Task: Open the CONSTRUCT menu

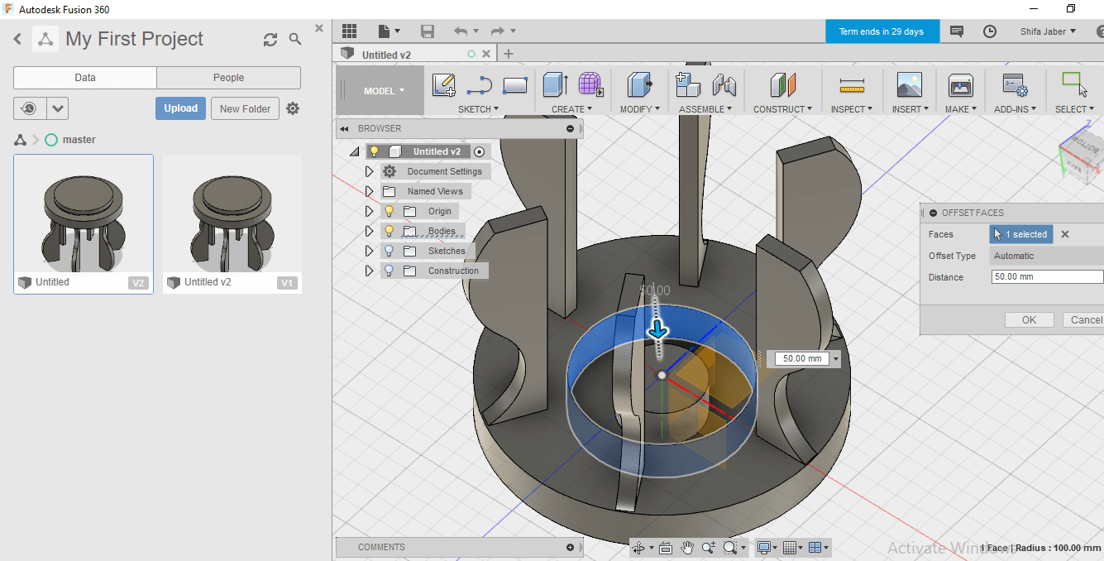Action: pos(782,109)
